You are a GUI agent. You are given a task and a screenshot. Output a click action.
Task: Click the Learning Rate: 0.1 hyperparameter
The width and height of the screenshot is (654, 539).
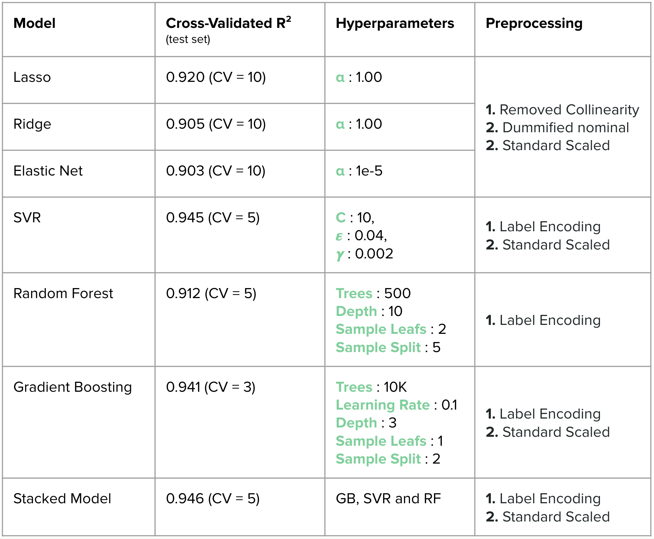396,405
